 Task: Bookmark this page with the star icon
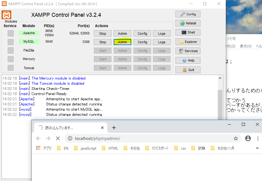[x=235, y=138]
